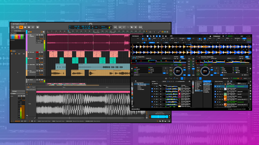
Task: Open the PLAY menu in Bitwig
Action: click(17, 27)
